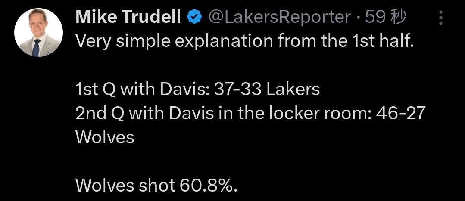Click the standalone 'Wolves' line
This screenshot has width=465, height=201.
(105, 137)
